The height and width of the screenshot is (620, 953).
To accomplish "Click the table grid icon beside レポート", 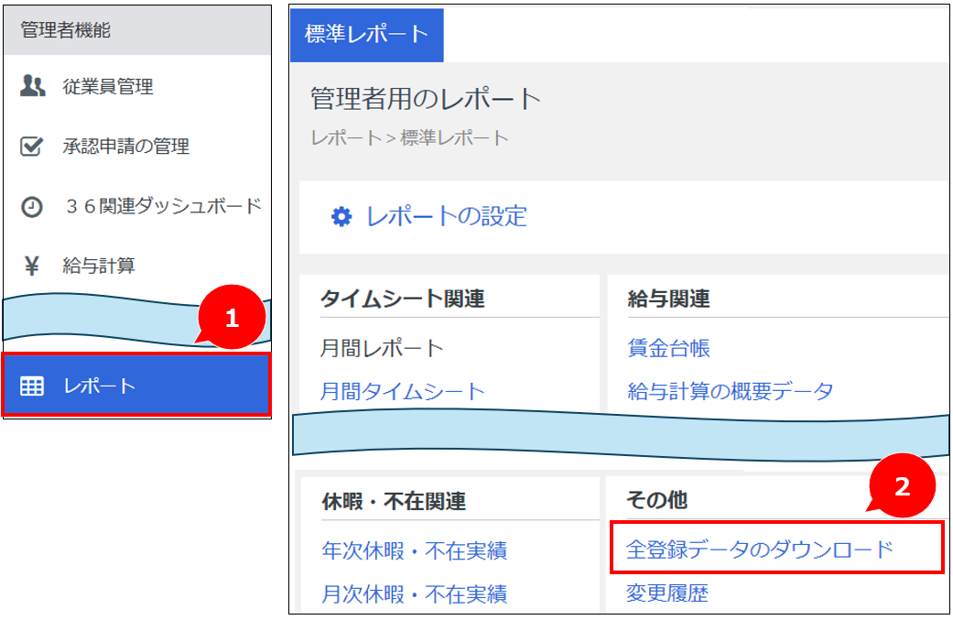I will [x=32, y=386].
